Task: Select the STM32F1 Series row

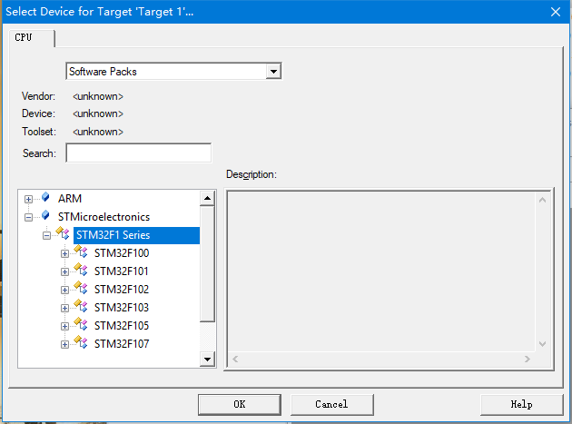Action: [x=136, y=235]
